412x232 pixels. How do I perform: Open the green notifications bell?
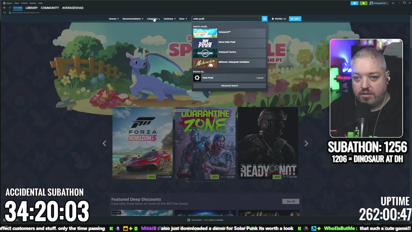tap(363, 3)
